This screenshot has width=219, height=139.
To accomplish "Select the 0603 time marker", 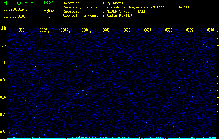I will (64, 30).
